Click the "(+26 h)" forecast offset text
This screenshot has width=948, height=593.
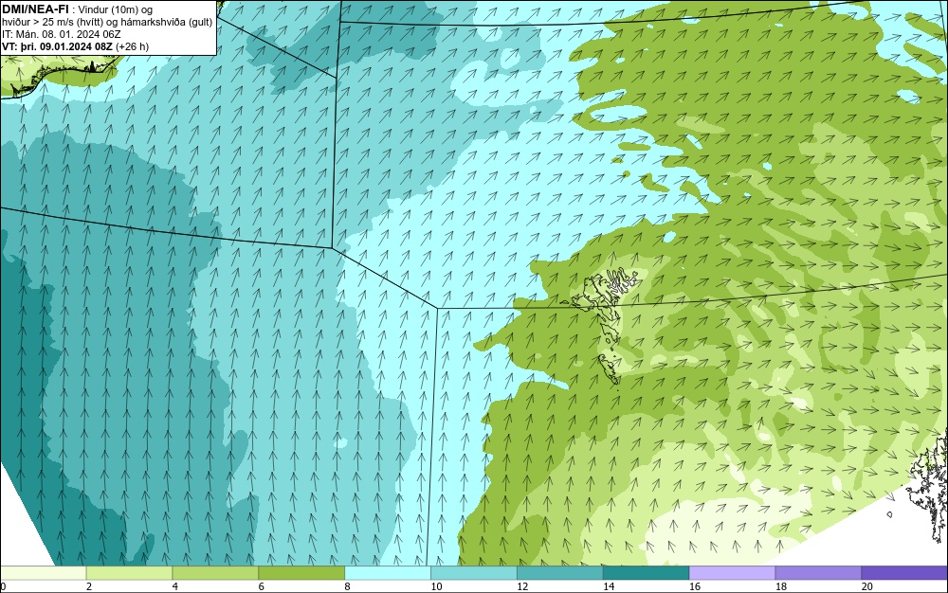(133, 46)
